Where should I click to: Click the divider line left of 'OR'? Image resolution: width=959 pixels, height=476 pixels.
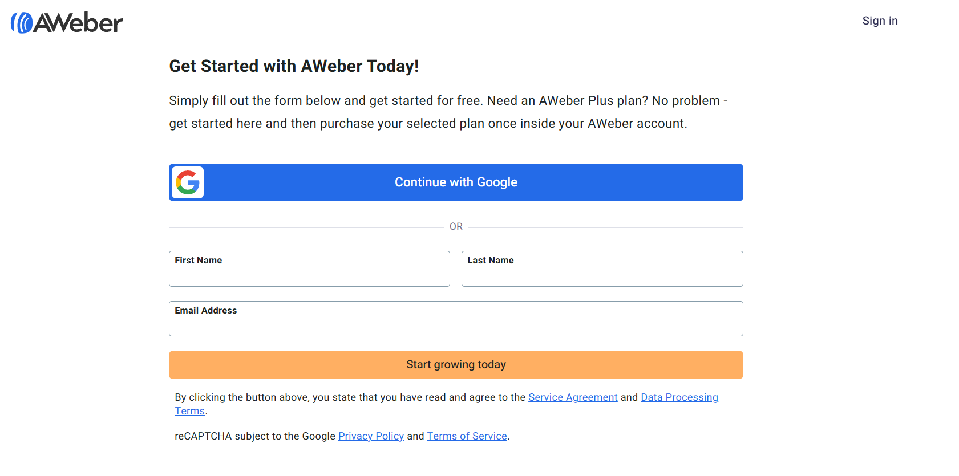pos(306,227)
